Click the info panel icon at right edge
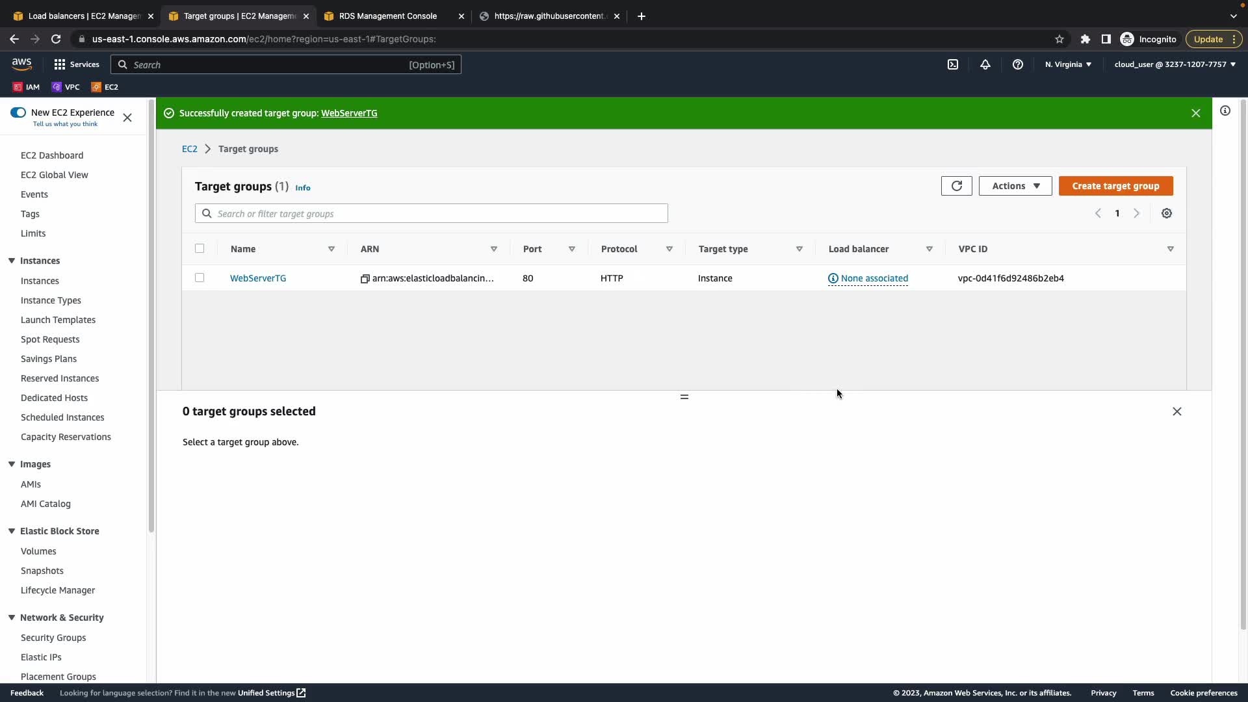The height and width of the screenshot is (702, 1248). point(1225,111)
